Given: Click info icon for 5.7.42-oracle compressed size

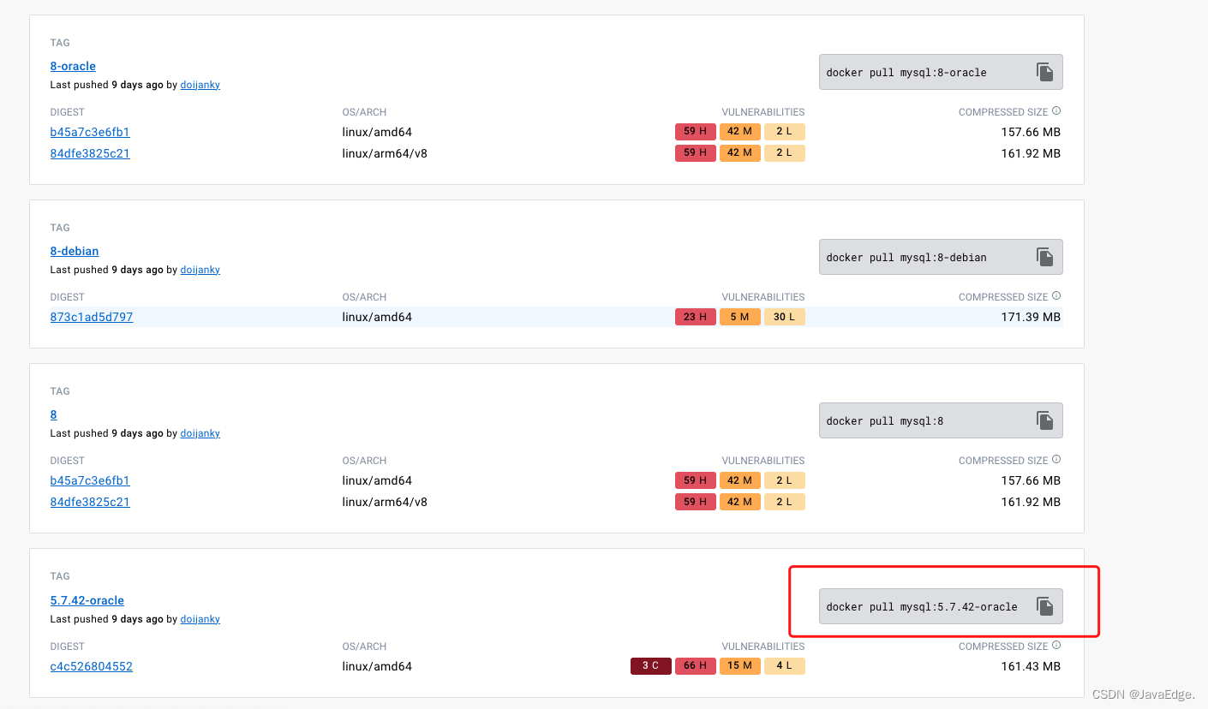Looking at the screenshot, I should [1056, 645].
